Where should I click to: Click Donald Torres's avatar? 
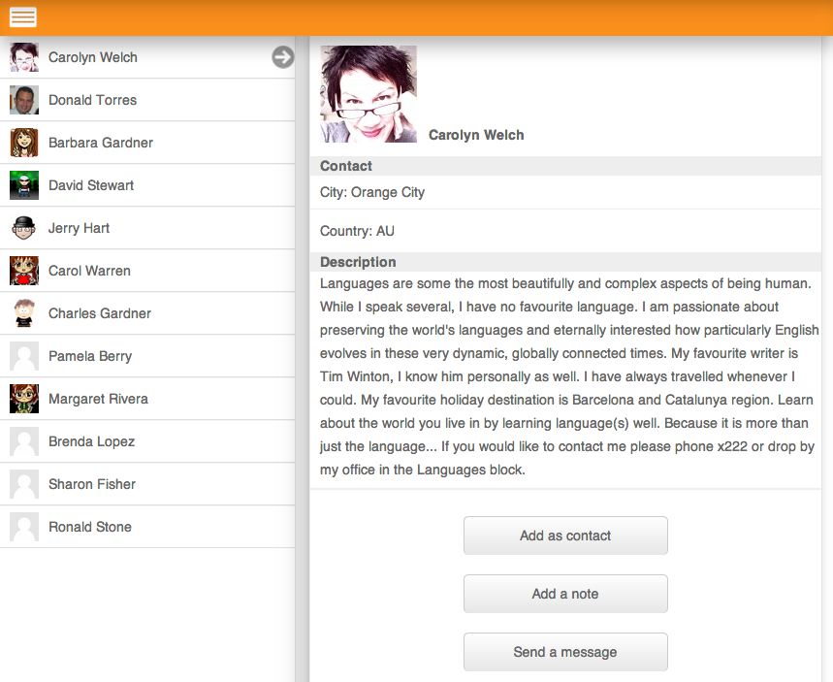coord(24,100)
